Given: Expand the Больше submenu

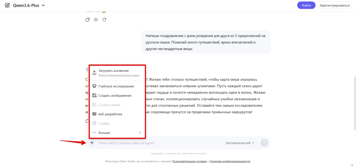Looking at the screenshot, I should tap(117, 133).
